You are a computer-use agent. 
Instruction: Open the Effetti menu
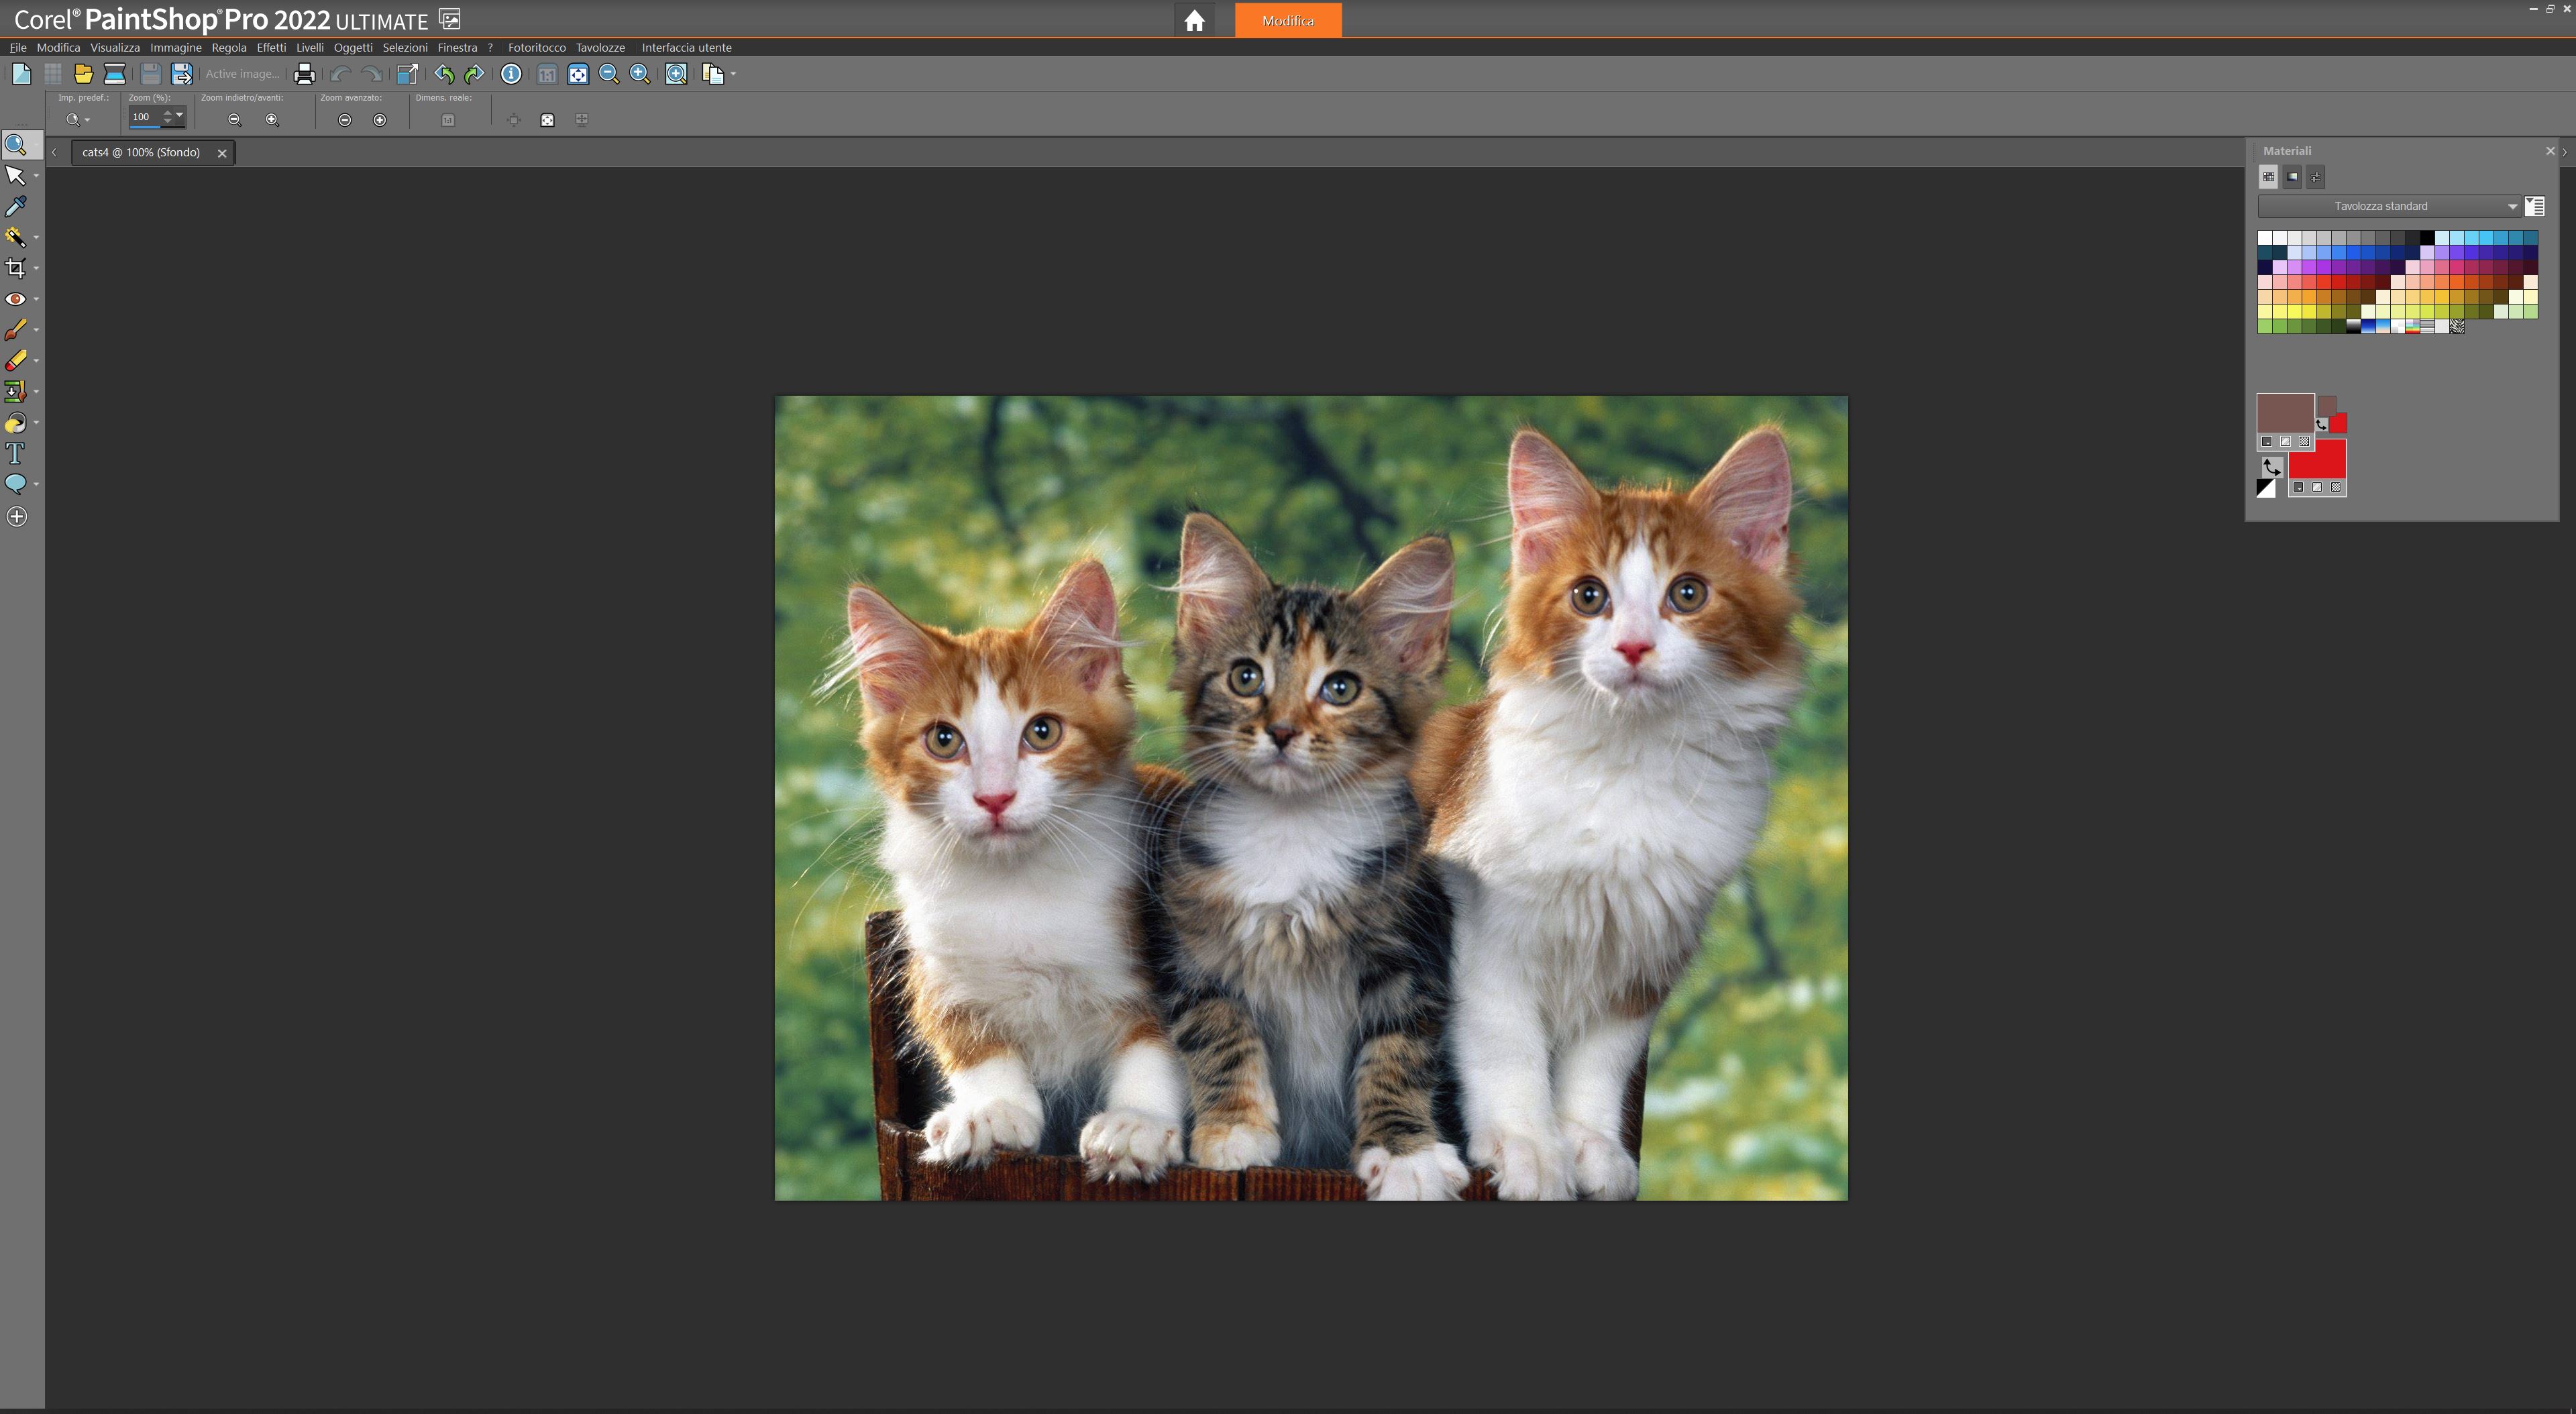point(271,47)
